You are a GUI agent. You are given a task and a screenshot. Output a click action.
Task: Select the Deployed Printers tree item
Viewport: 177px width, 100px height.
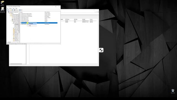tap(15, 19)
